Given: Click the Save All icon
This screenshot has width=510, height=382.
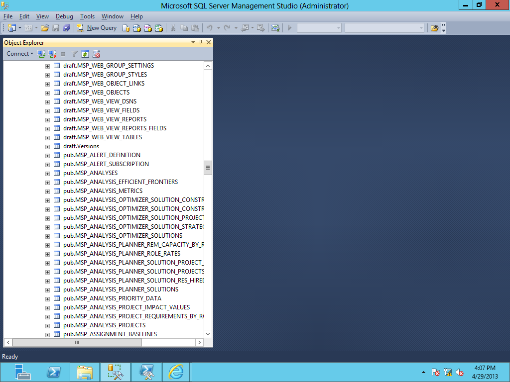Looking at the screenshot, I should click(x=67, y=28).
